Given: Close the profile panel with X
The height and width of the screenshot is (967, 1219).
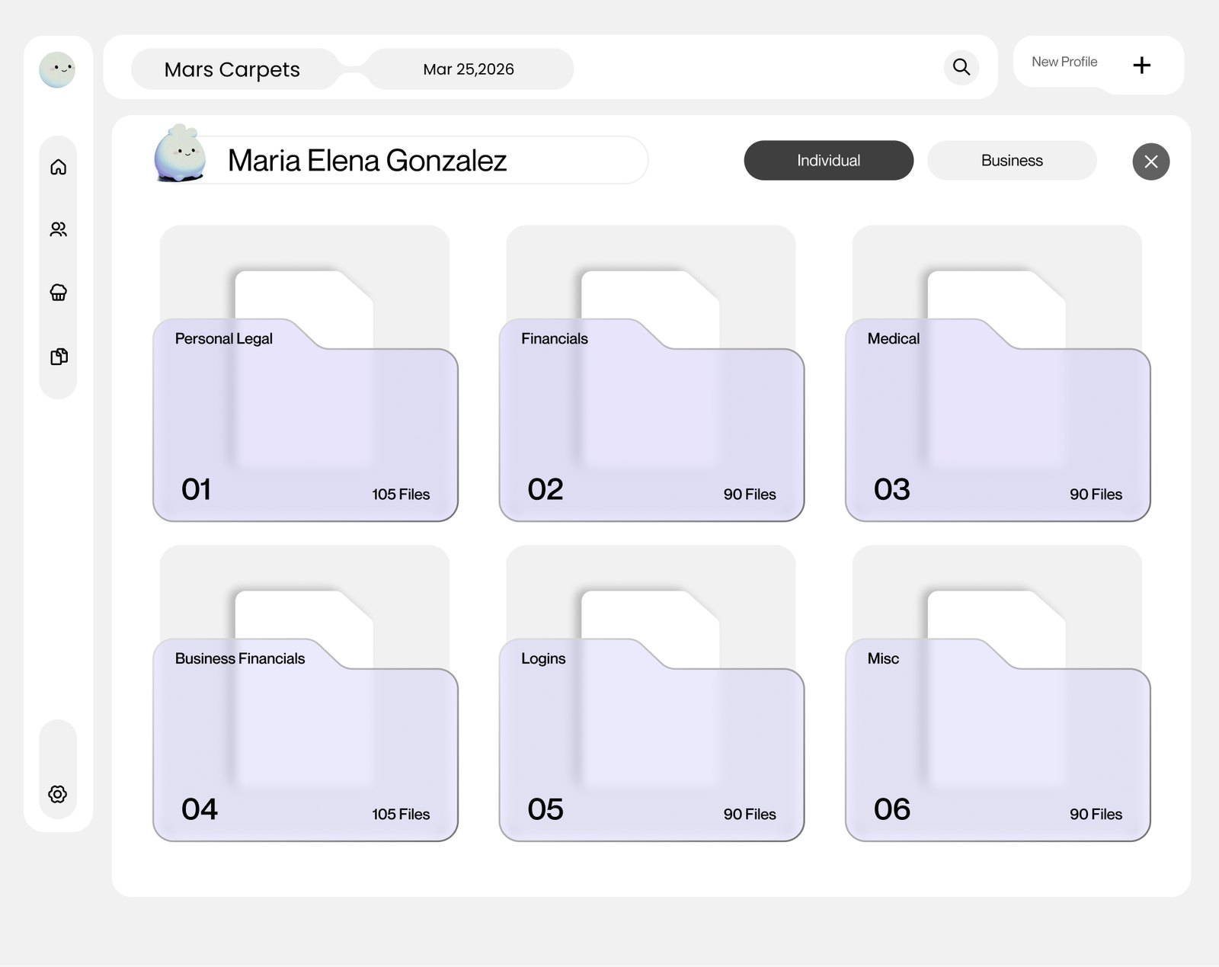Looking at the screenshot, I should 1151,162.
